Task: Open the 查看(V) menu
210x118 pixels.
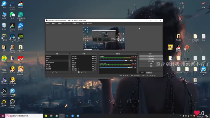Action: (x=60, y=23)
